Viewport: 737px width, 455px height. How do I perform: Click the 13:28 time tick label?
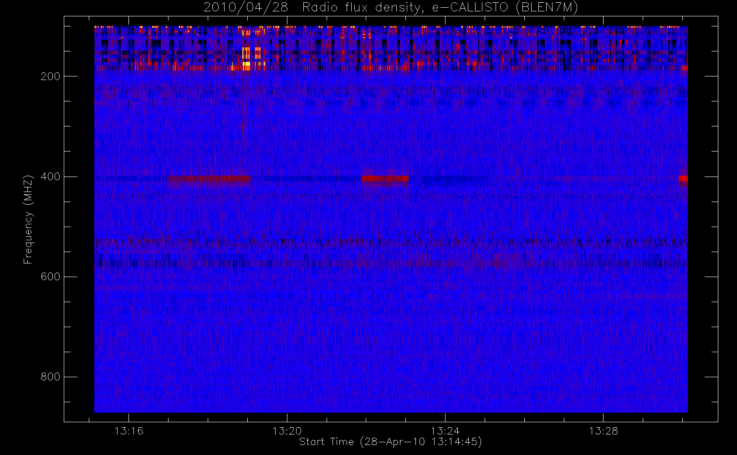(x=603, y=431)
